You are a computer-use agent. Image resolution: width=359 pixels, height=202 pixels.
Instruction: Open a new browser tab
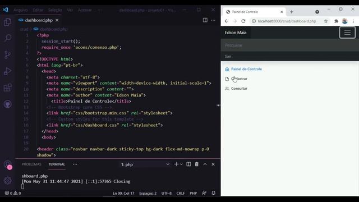tap(292, 12)
